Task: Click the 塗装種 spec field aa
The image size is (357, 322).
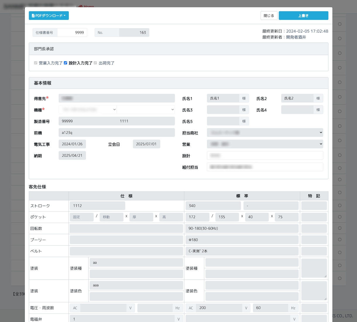Action: tap(136, 263)
